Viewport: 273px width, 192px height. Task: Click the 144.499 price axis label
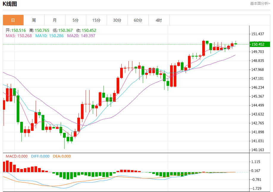(x=258, y=105)
